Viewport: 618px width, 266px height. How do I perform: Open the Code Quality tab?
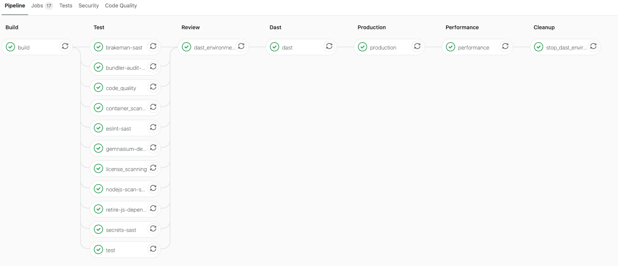(121, 6)
